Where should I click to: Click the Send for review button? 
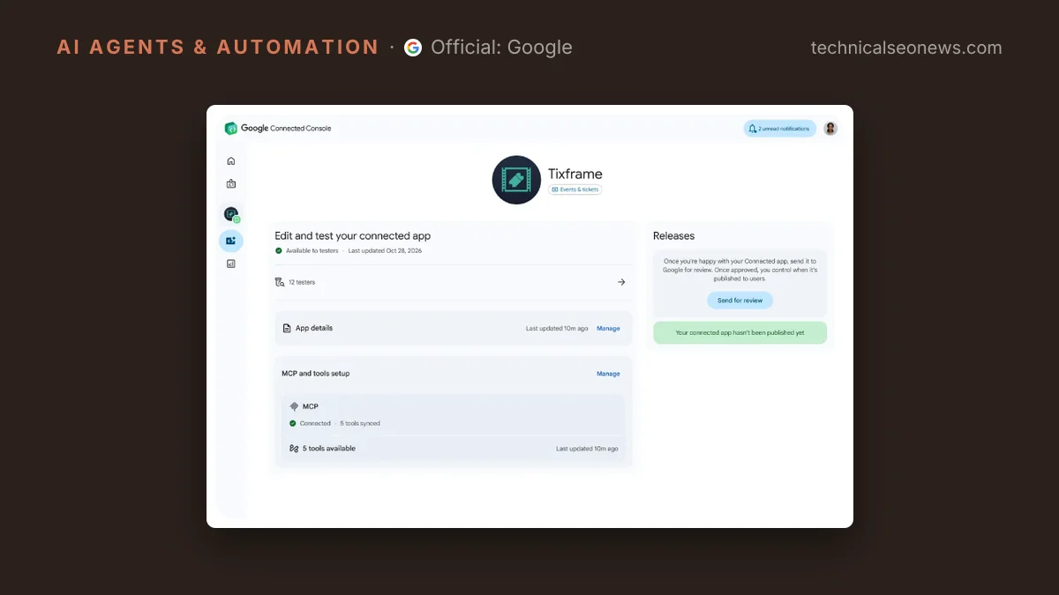point(740,301)
